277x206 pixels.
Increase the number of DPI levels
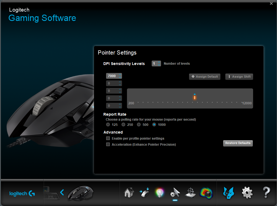click(159, 62)
